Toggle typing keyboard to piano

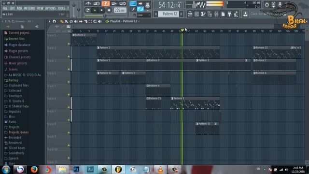click(133, 3)
